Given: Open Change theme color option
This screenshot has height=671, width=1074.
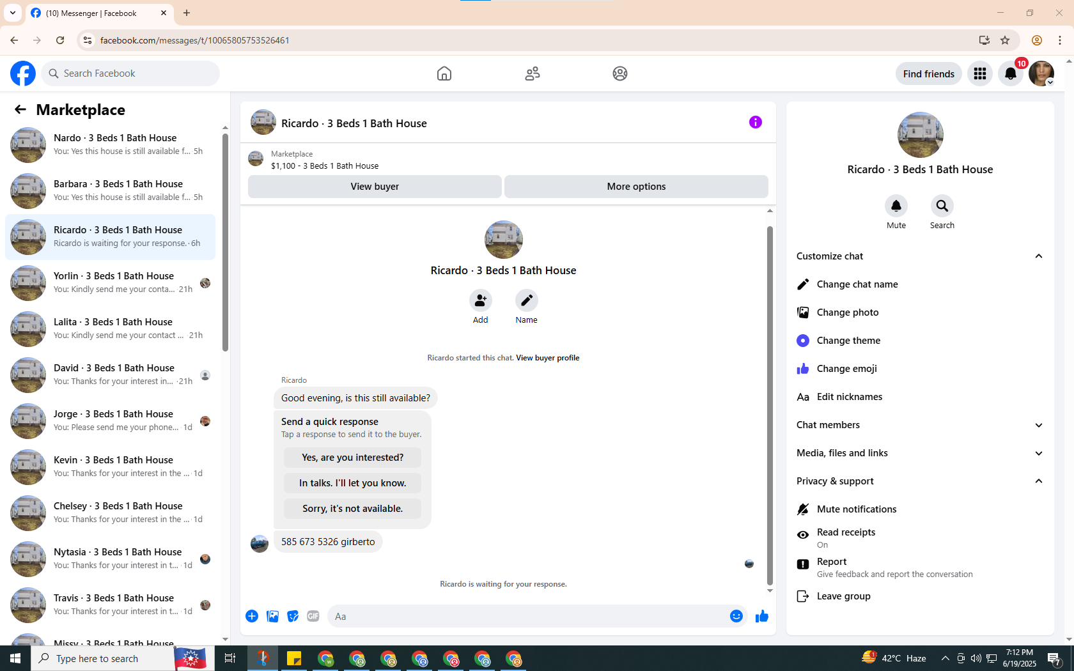Looking at the screenshot, I should (920, 341).
